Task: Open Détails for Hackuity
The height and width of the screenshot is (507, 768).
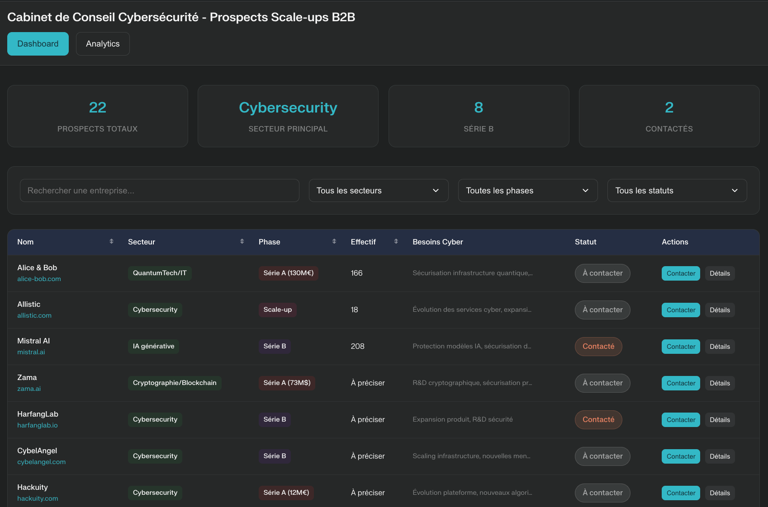Action: [720, 493]
